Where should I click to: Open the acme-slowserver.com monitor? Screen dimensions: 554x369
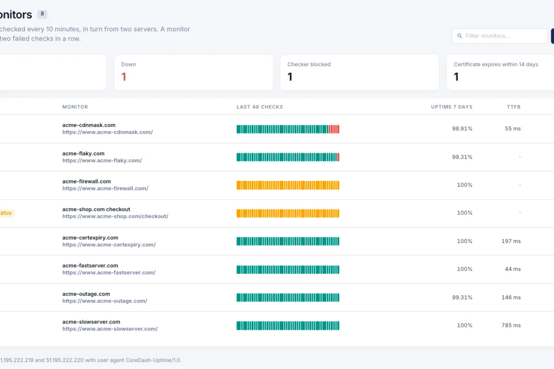[91, 322]
